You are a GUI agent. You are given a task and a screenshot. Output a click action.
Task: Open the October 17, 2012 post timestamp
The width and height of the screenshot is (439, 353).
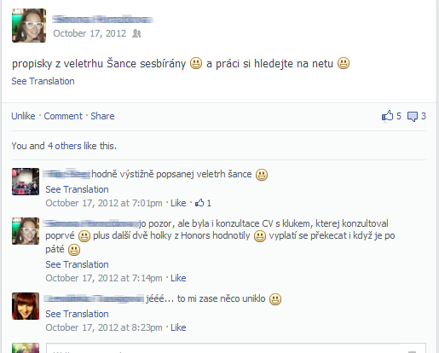90,33
